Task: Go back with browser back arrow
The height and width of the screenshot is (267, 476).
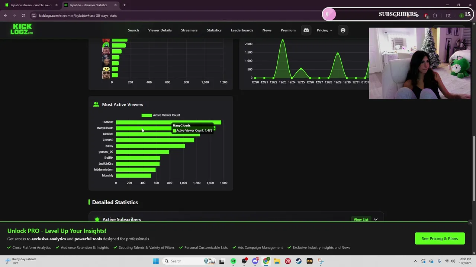Action: point(6,16)
